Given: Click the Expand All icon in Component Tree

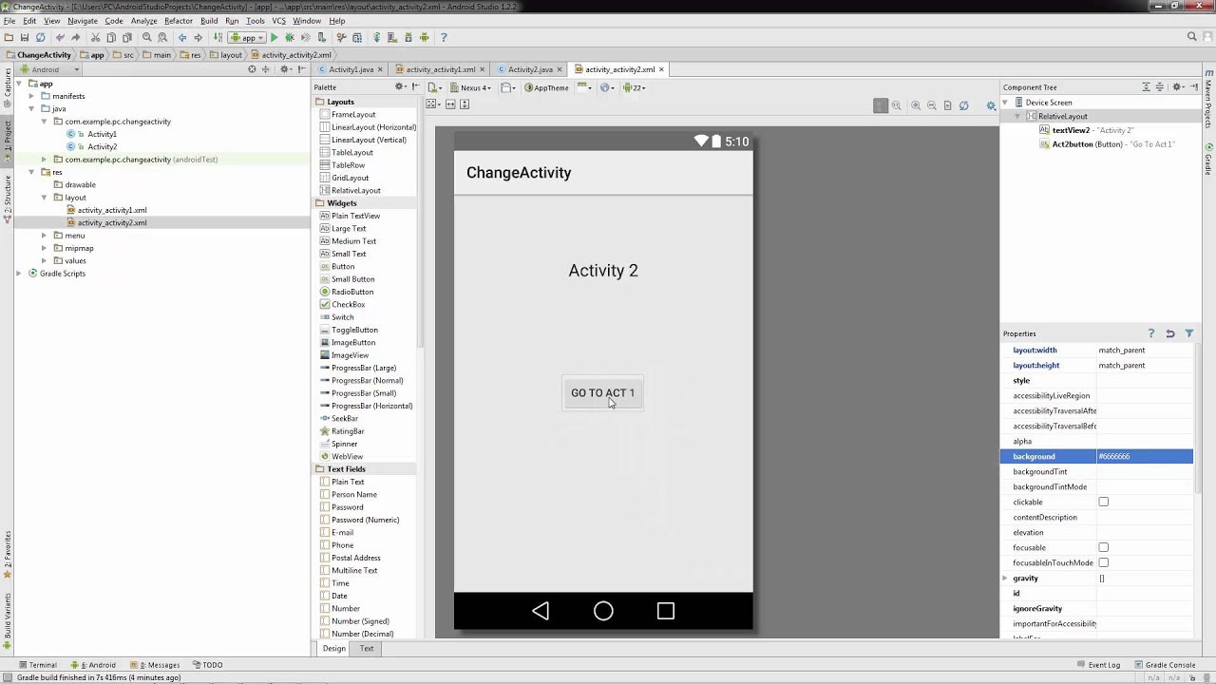Looking at the screenshot, I should [1146, 87].
